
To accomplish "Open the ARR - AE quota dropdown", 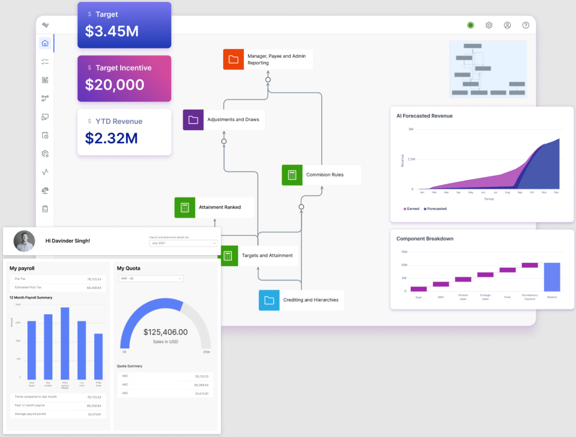I will point(151,278).
